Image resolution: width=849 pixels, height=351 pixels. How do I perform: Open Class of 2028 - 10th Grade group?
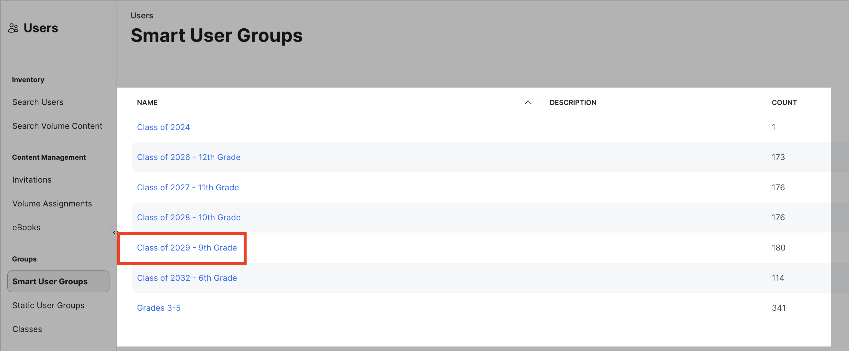point(189,217)
